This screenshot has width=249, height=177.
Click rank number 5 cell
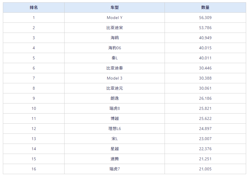point(34,58)
